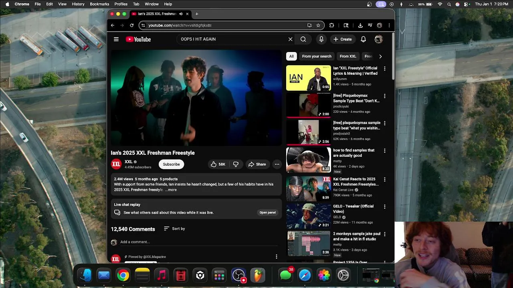513x288 pixels.
Task: Open options for the pinned XXLMagazine comment
Action: coord(276,256)
